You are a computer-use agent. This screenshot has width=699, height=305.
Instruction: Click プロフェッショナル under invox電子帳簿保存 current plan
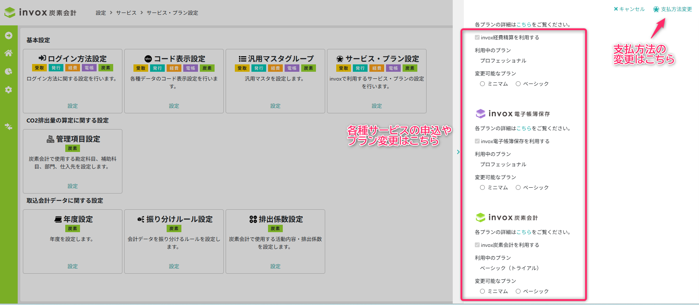(503, 164)
